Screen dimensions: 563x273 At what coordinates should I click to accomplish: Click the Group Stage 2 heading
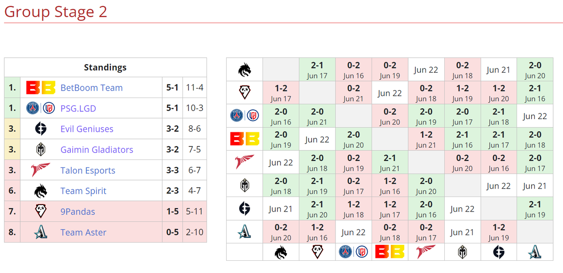coord(56,12)
